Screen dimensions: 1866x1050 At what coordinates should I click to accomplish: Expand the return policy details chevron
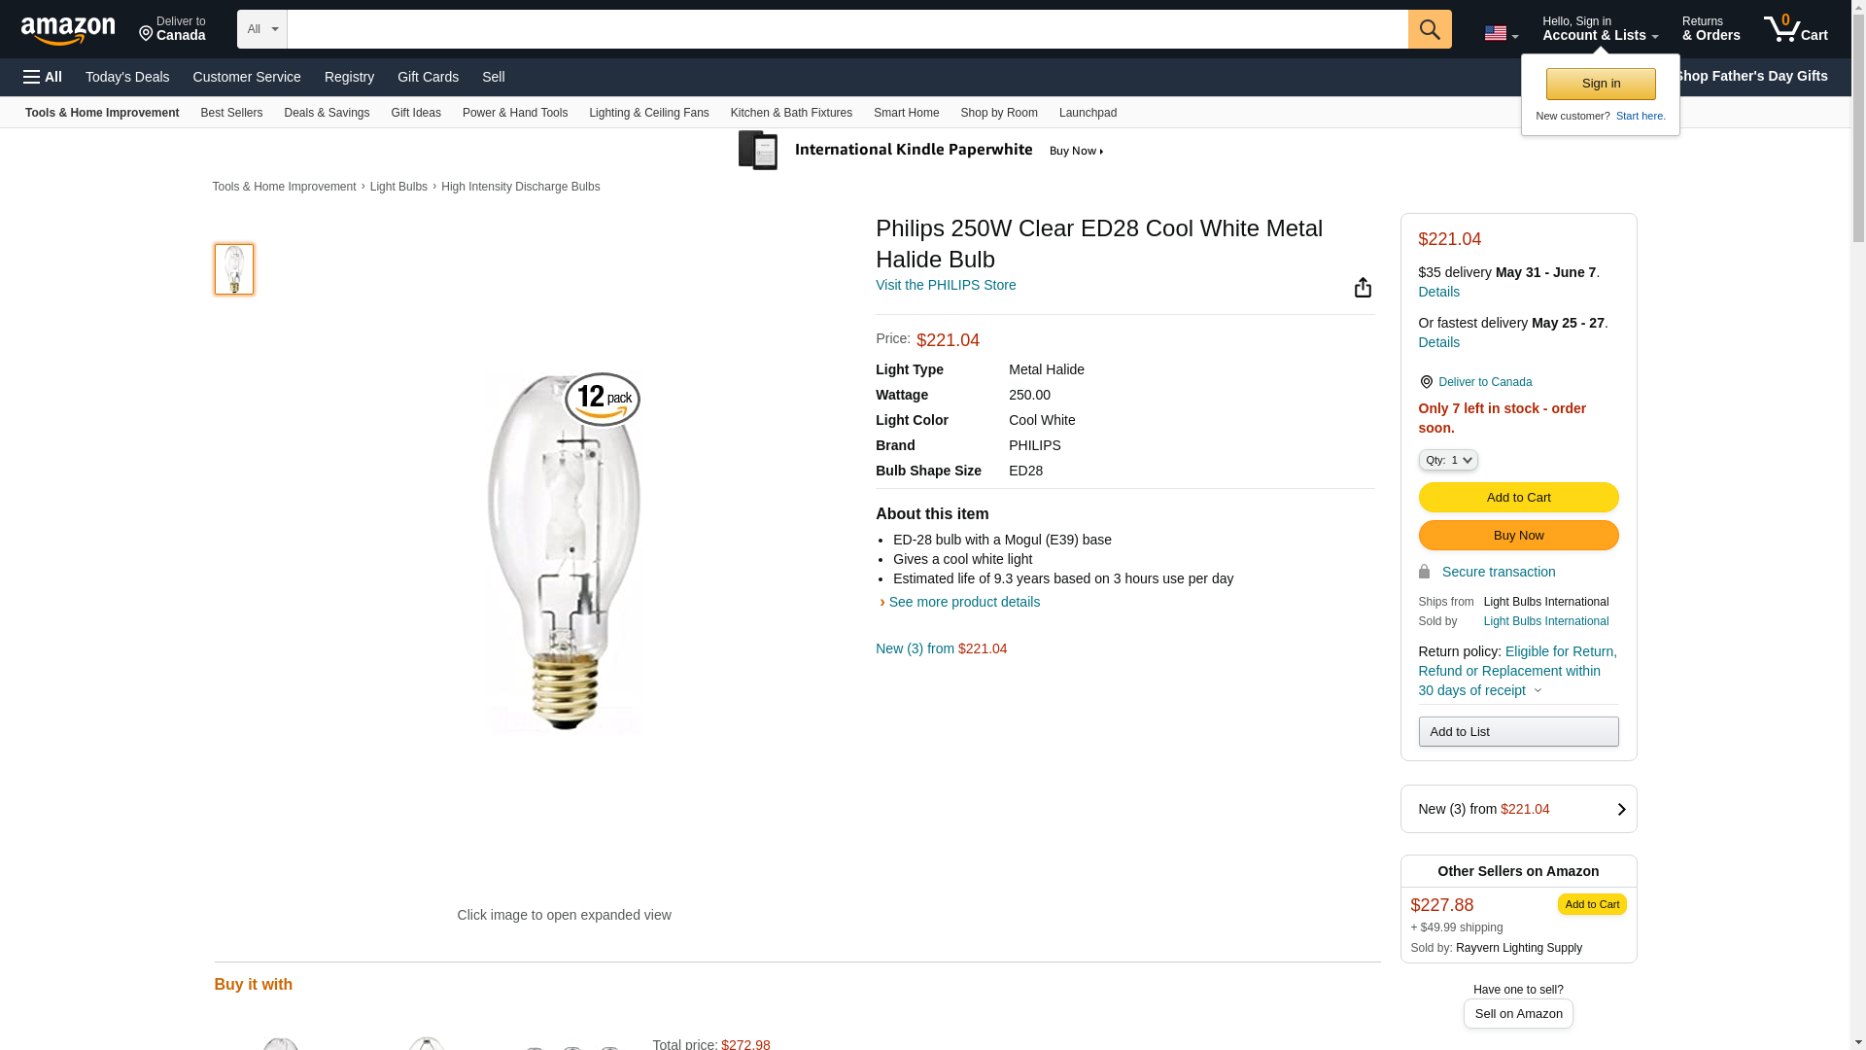pos(1538,691)
